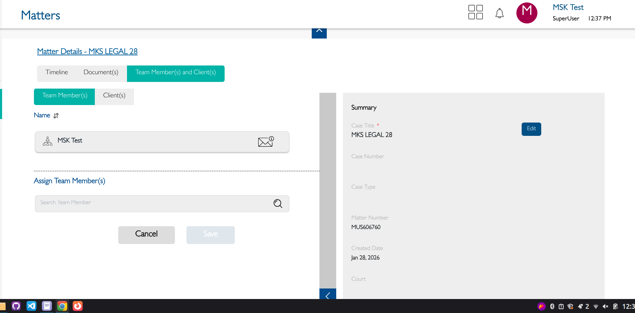This screenshot has height=313, width=635.
Task: Open Chrome browser from taskbar
Action: coord(62,306)
